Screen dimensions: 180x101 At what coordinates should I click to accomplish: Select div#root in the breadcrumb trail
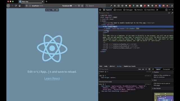click(x=112, y=66)
